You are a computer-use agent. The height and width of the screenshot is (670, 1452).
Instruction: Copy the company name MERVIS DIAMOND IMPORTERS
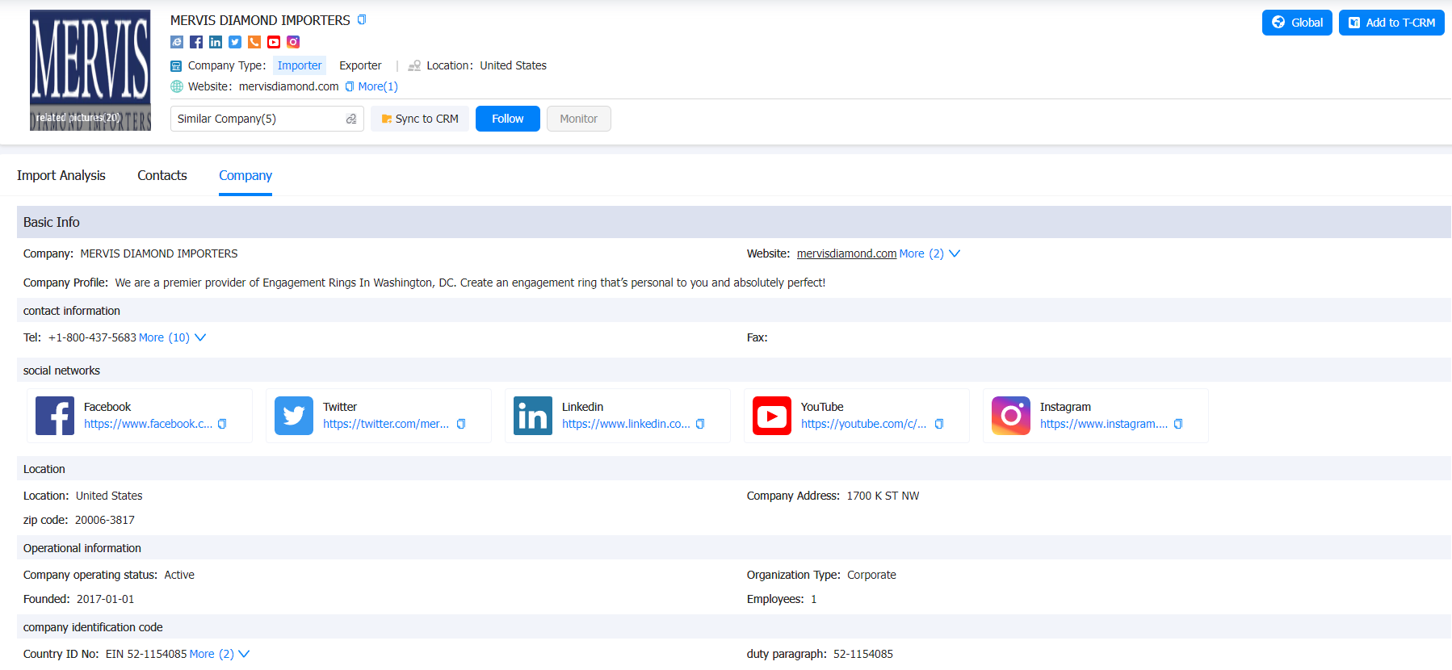pos(362,19)
